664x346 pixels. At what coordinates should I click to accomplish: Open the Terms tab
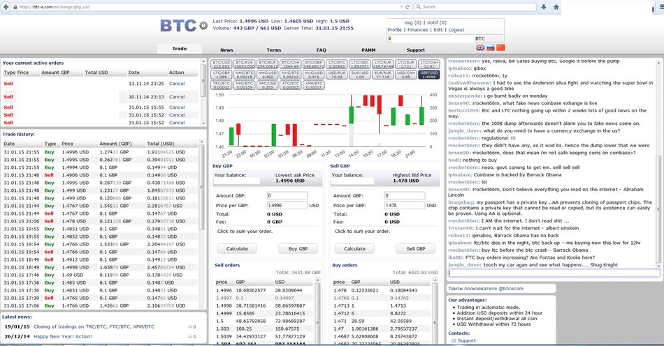pyautogui.click(x=274, y=50)
